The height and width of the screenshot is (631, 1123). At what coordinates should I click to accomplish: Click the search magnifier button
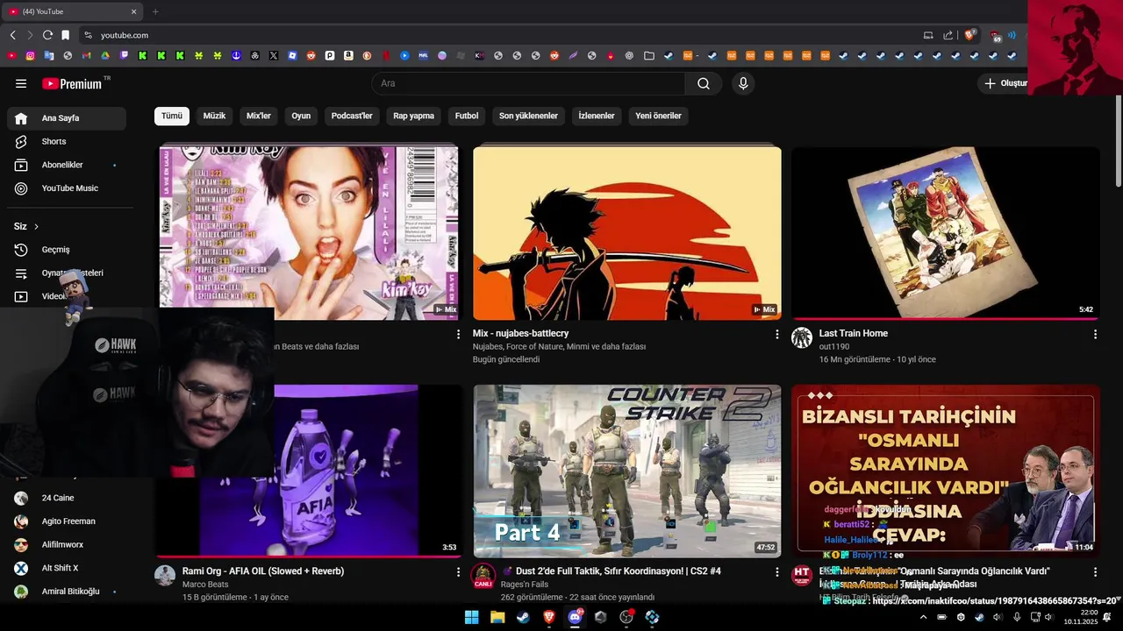click(704, 83)
